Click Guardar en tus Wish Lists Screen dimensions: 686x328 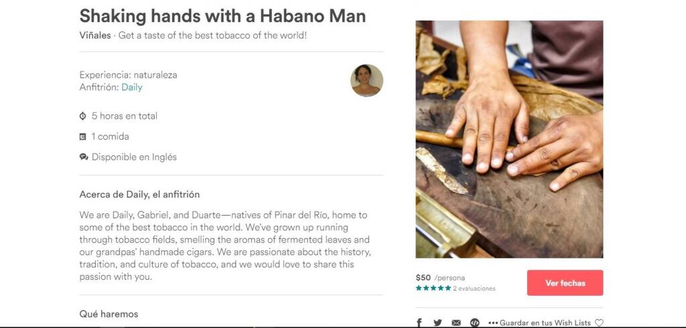tap(545, 323)
